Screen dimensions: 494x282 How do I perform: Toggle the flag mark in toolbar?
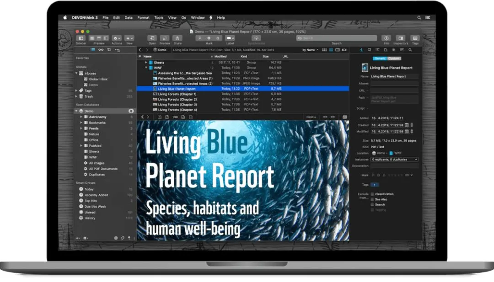tap(200, 38)
